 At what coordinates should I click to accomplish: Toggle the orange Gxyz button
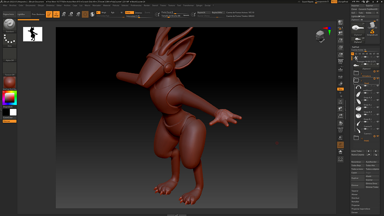pyautogui.click(x=340, y=89)
